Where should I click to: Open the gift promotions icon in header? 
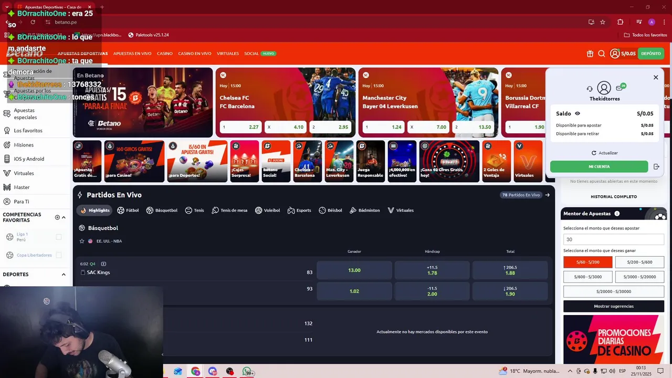(x=590, y=54)
